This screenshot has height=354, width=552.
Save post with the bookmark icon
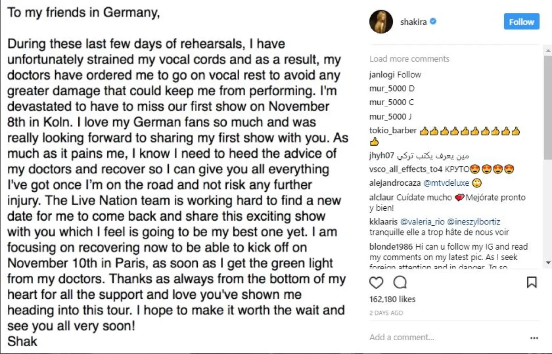coord(531,282)
